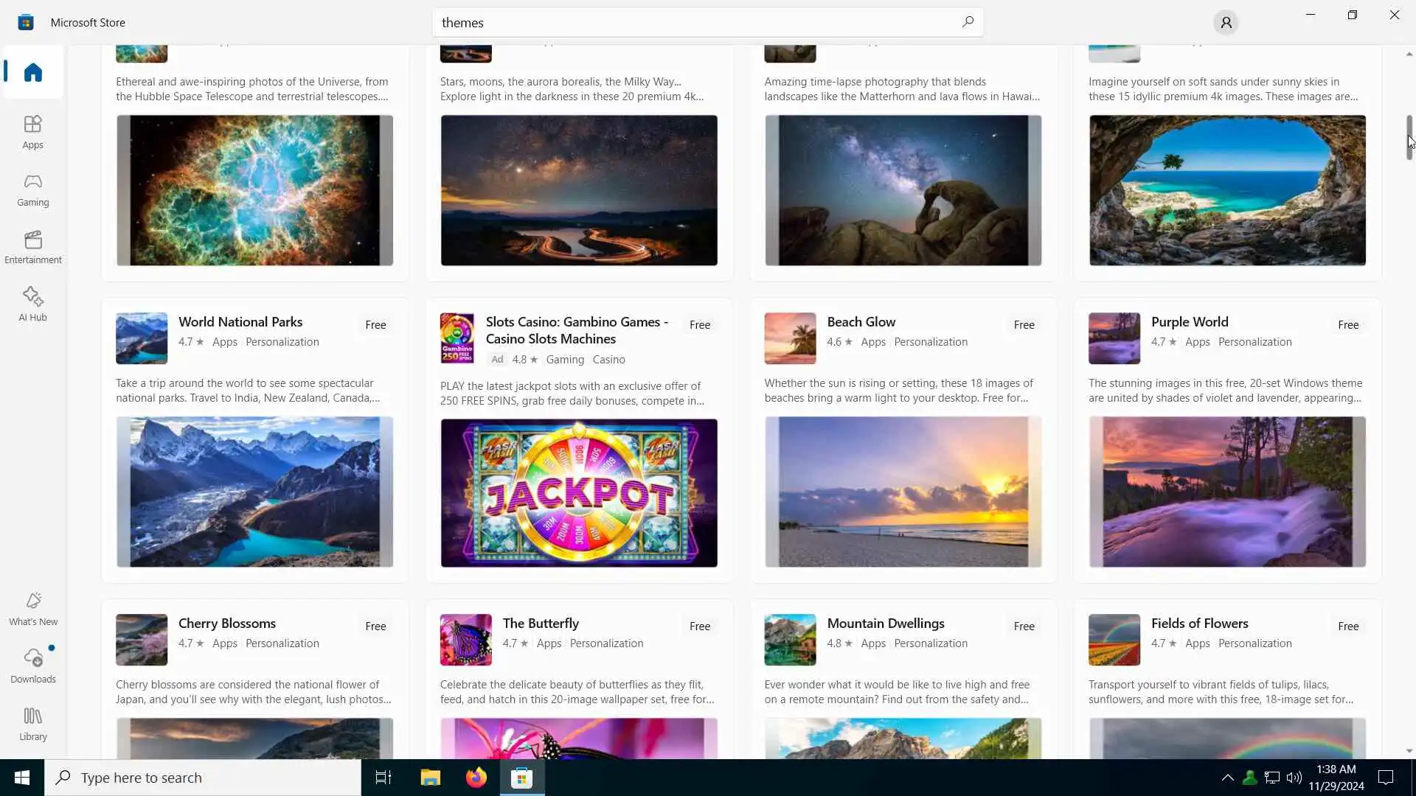Screen dimensions: 1416x796
Task: Open Slots Casino Gambino Games listing
Action: (x=576, y=330)
